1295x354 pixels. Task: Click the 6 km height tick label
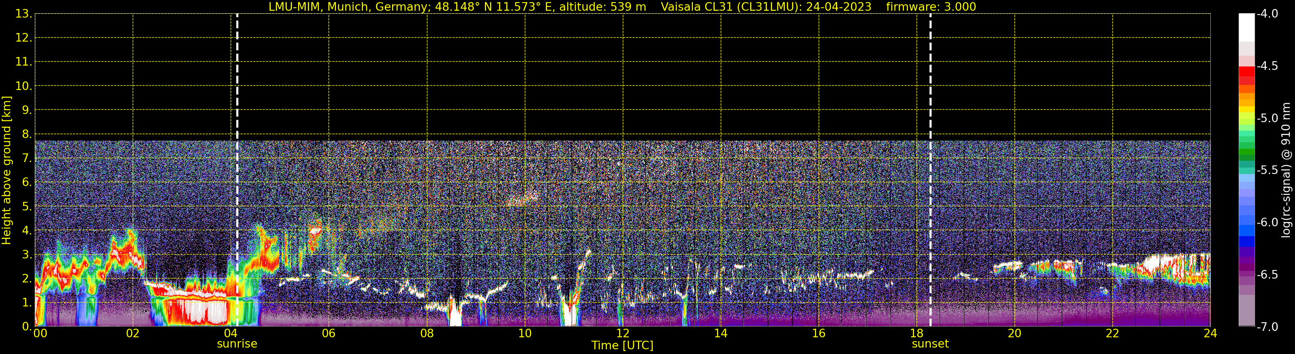pos(26,182)
